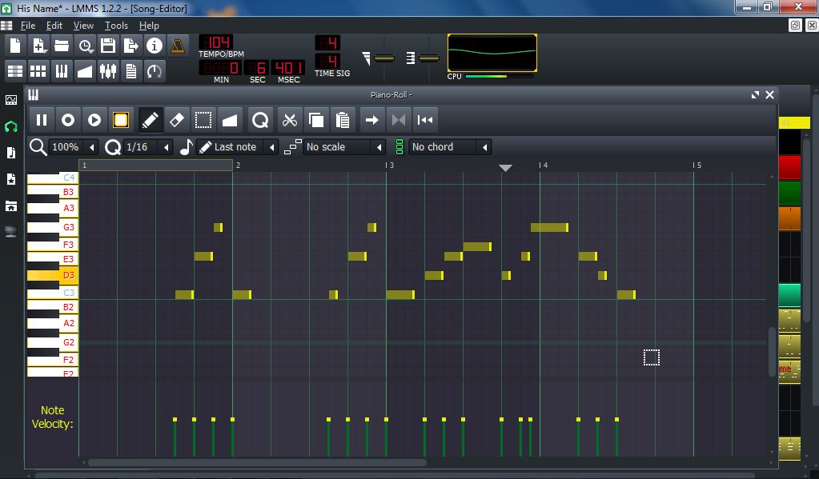Click the piano-roll vertical scrollbar

pyautogui.click(x=772, y=351)
